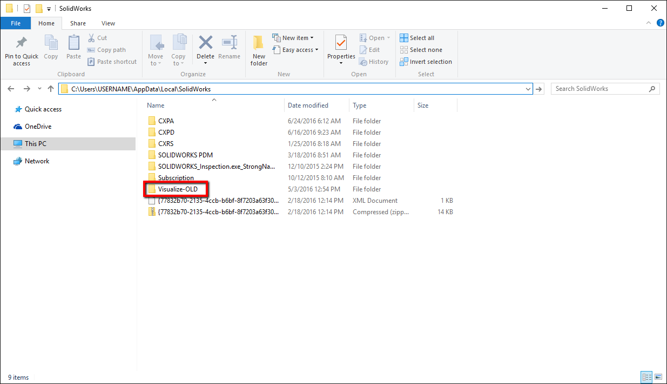
Task: Click the Edit command
Action: tap(369, 50)
